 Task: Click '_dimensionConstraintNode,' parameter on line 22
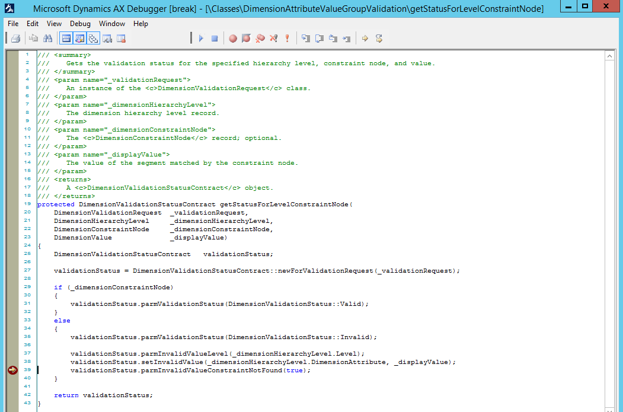pyautogui.click(x=222, y=229)
